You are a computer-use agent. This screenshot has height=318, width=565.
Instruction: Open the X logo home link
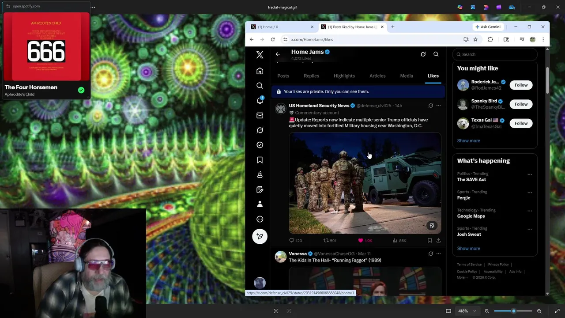coord(260,55)
